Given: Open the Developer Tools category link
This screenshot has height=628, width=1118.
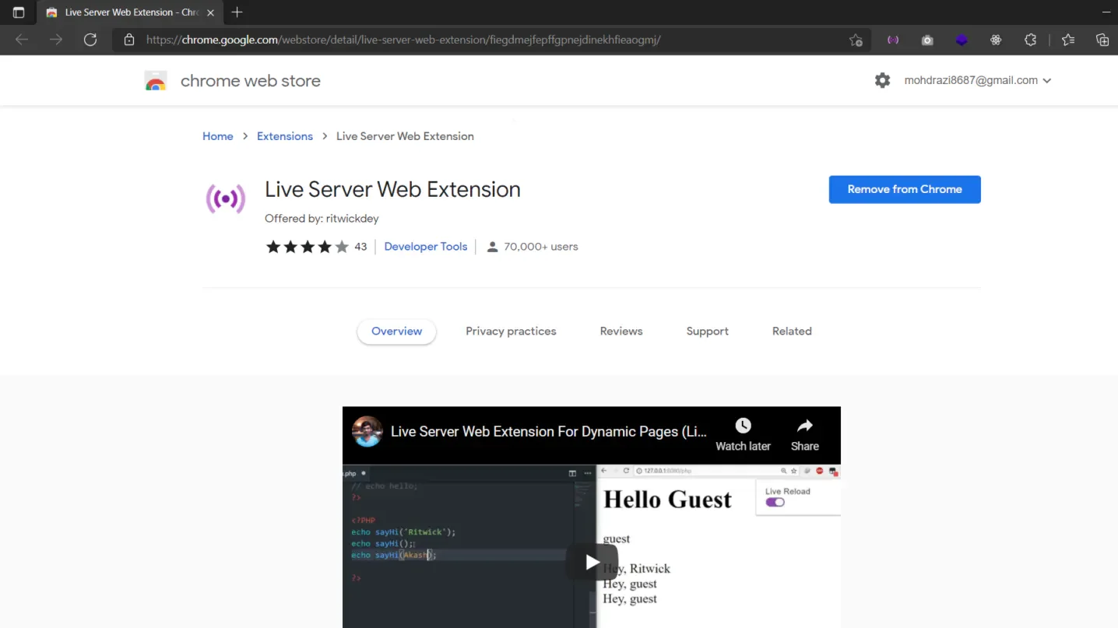Looking at the screenshot, I should 426,247.
